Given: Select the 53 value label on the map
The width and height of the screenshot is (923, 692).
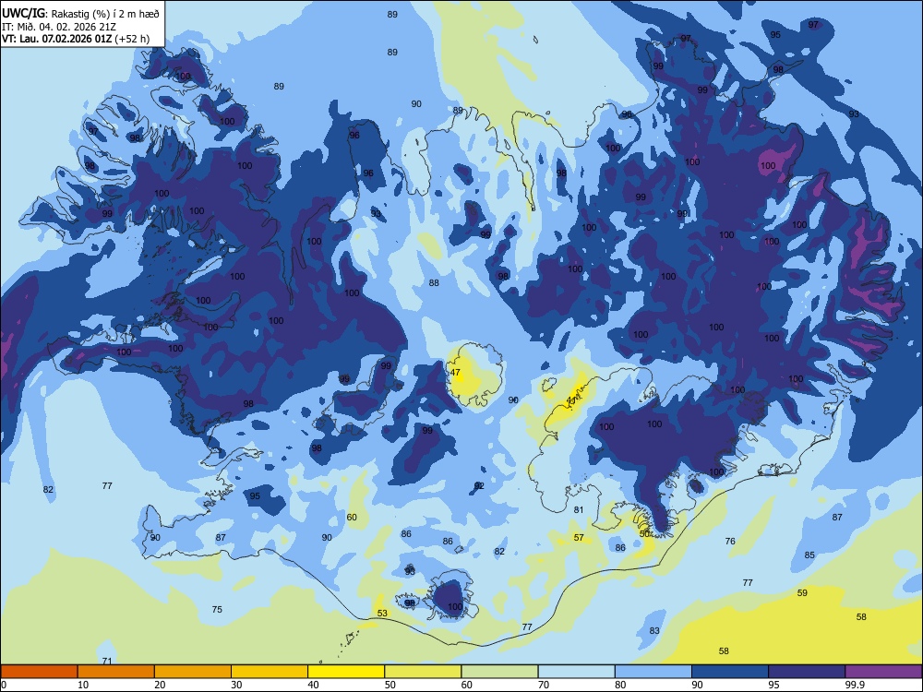Looking at the screenshot, I should pyautogui.click(x=382, y=614).
